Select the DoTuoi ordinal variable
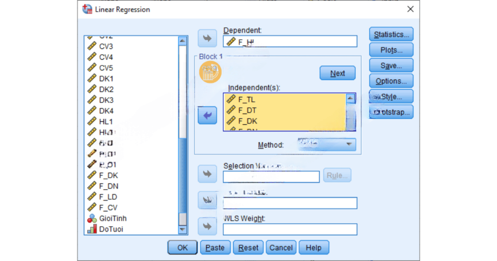The image size is (497, 261). pos(111,229)
